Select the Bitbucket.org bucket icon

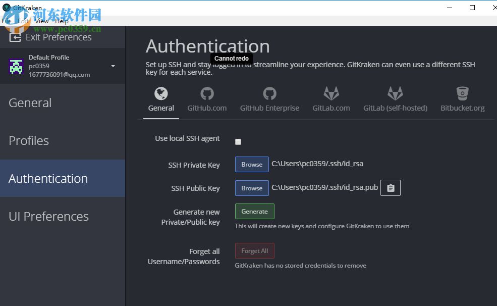click(x=462, y=93)
